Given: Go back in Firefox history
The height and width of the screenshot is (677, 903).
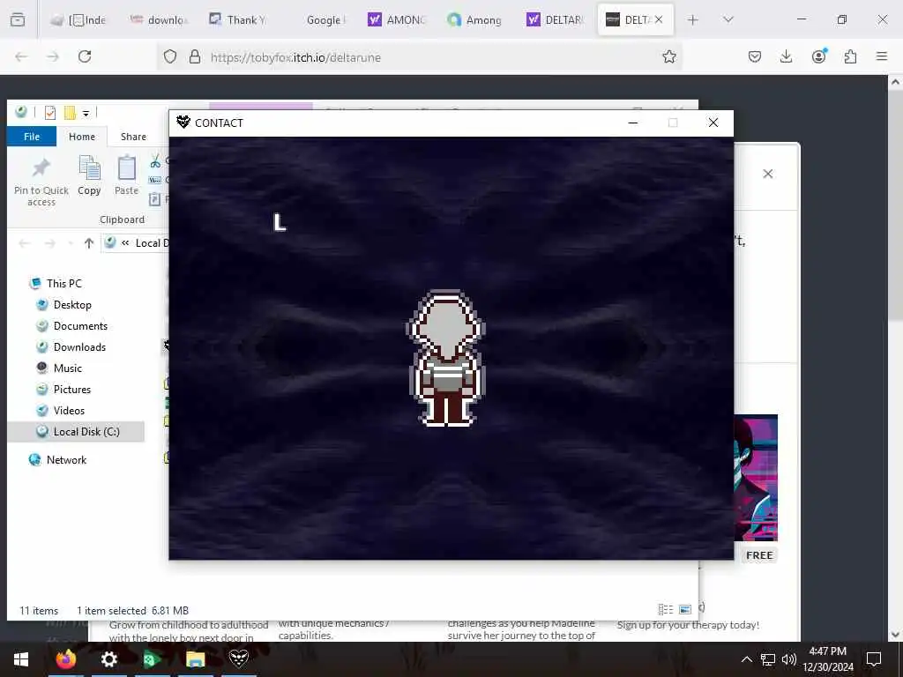Looking at the screenshot, I should pyautogui.click(x=21, y=56).
